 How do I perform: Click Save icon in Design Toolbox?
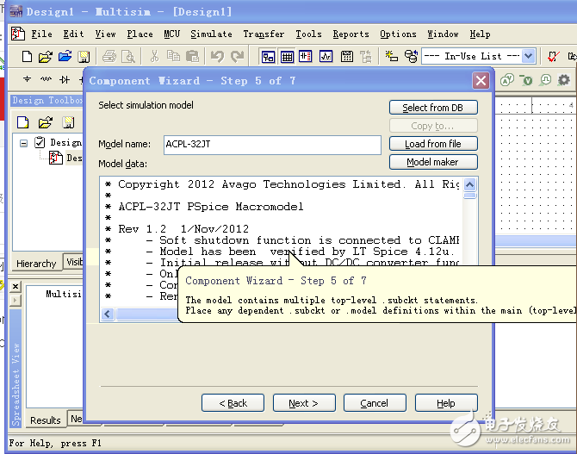(68, 121)
